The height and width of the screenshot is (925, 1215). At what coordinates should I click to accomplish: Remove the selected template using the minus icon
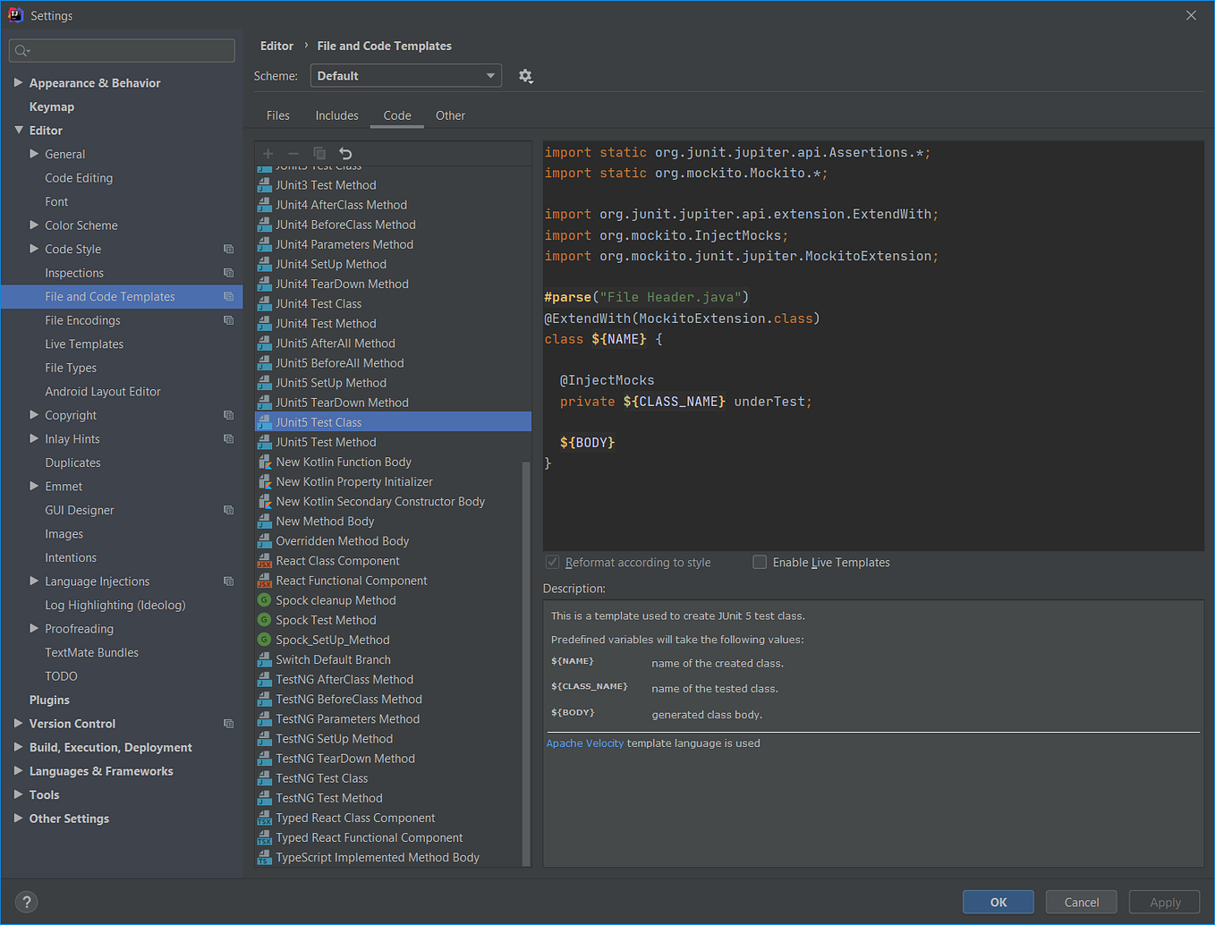click(293, 153)
